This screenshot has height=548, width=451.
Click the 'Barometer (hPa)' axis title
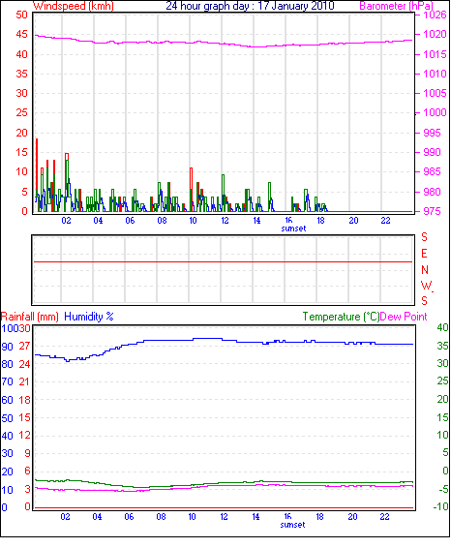[x=396, y=6]
